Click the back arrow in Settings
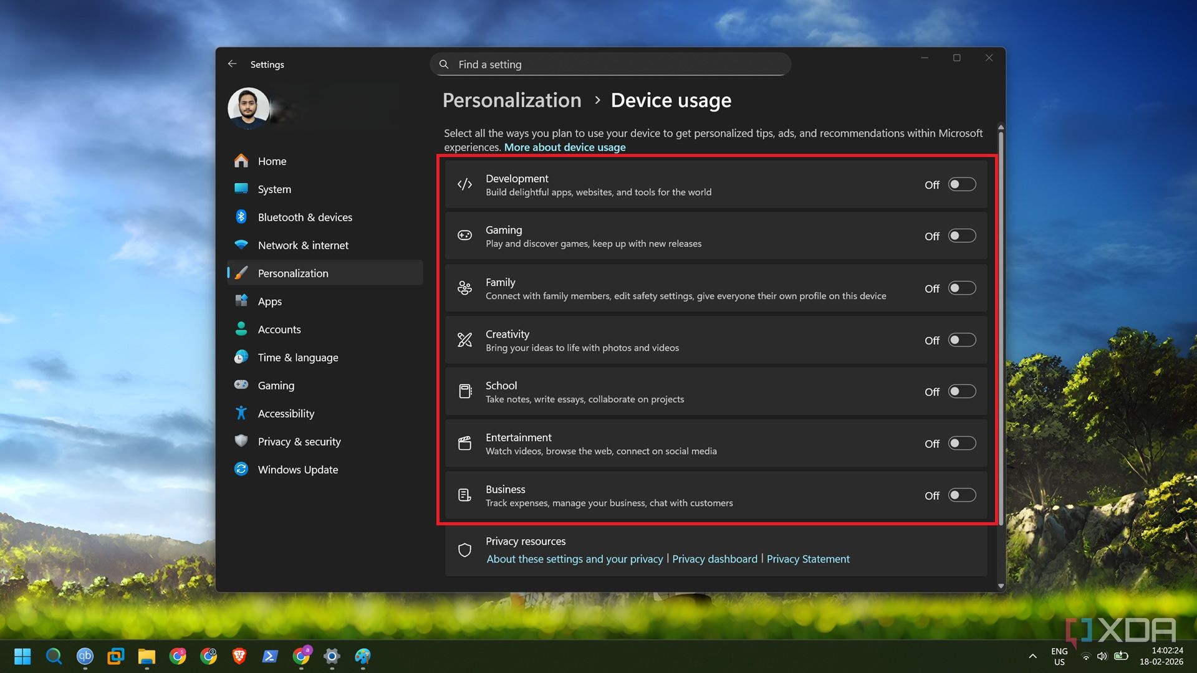 232,64
